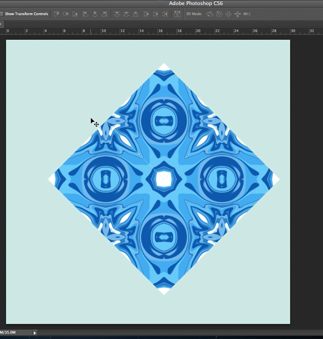323x339 pixels.
Task: Enable the Show Transform Controls checkbox
Action: pos(2,14)
